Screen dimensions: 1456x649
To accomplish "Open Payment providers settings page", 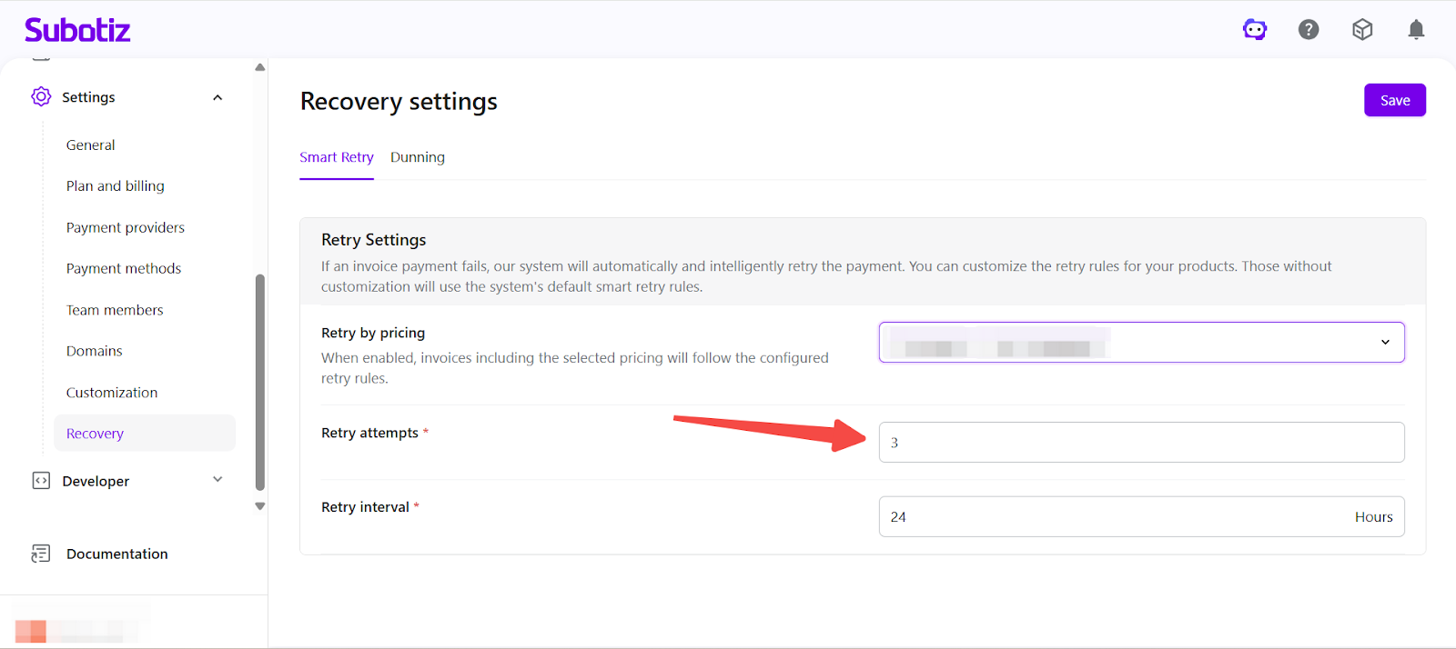I will (x=126, y=227).
